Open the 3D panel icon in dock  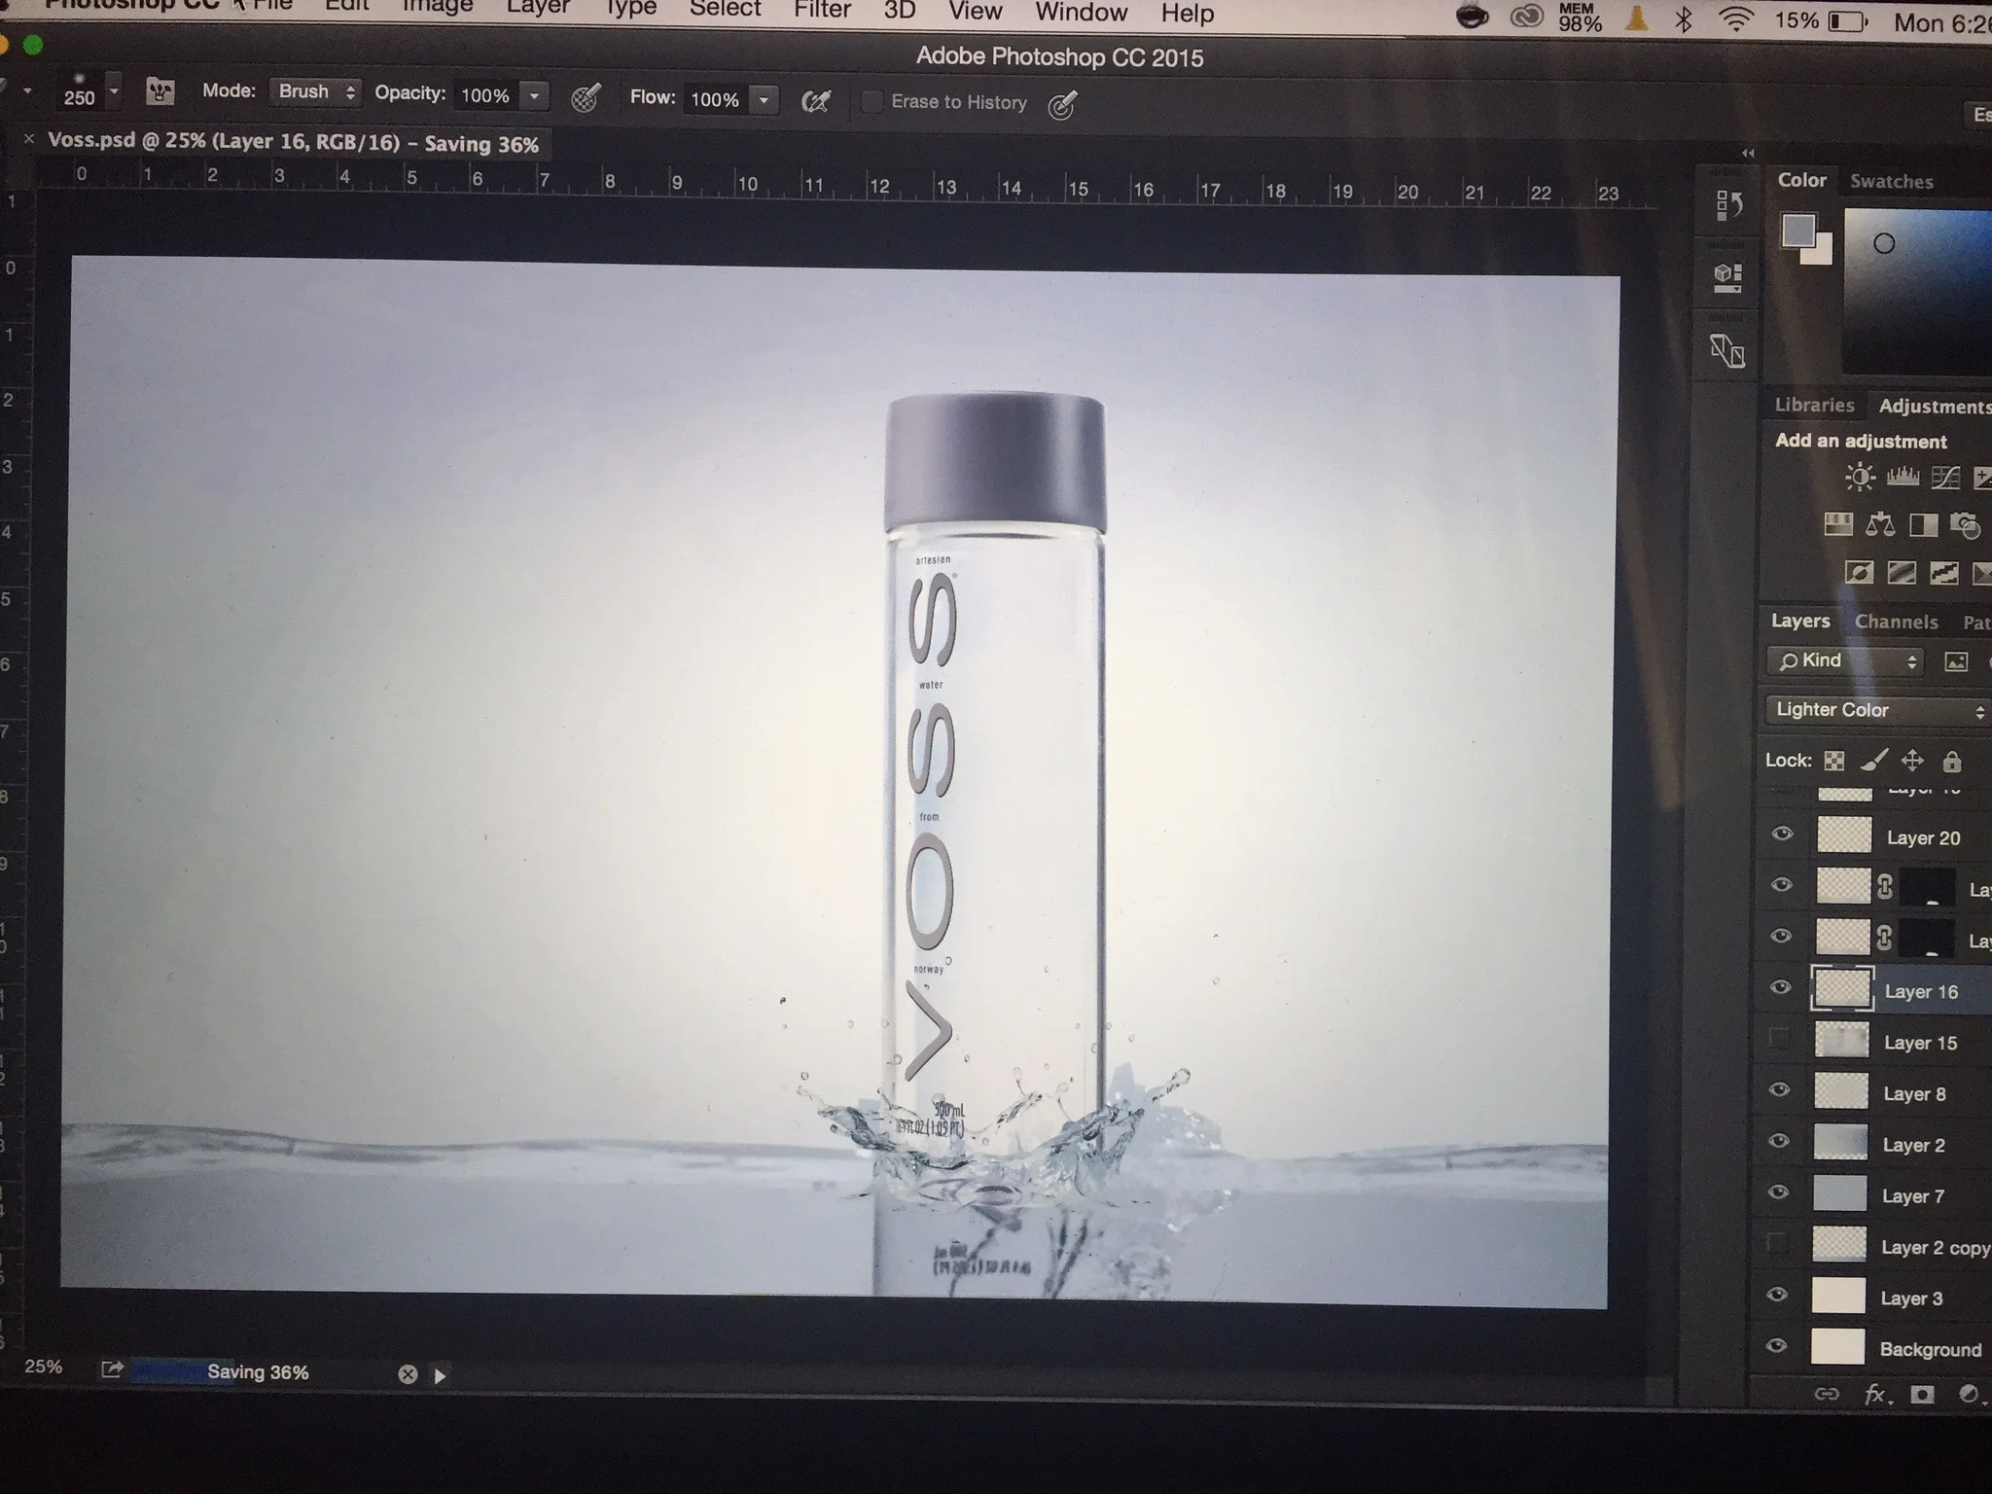[1727, 278]
